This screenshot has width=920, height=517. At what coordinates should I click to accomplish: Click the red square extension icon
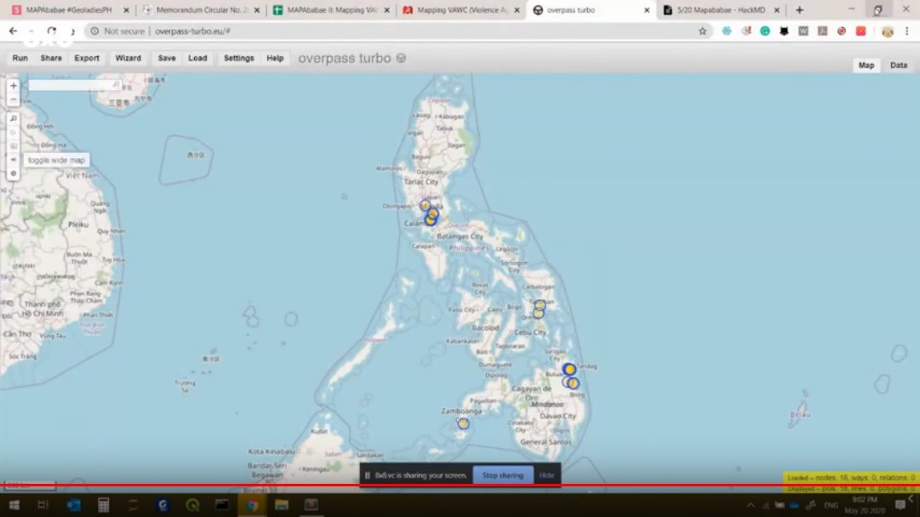[860, 31]
